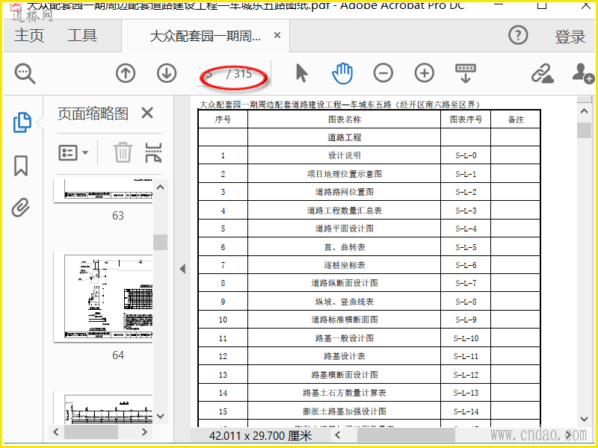Select page 63 thumbnail

(103, 190)
